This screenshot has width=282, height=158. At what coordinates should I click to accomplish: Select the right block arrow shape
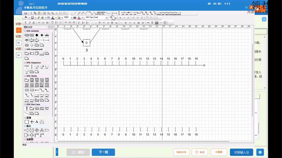click(27, 130)
